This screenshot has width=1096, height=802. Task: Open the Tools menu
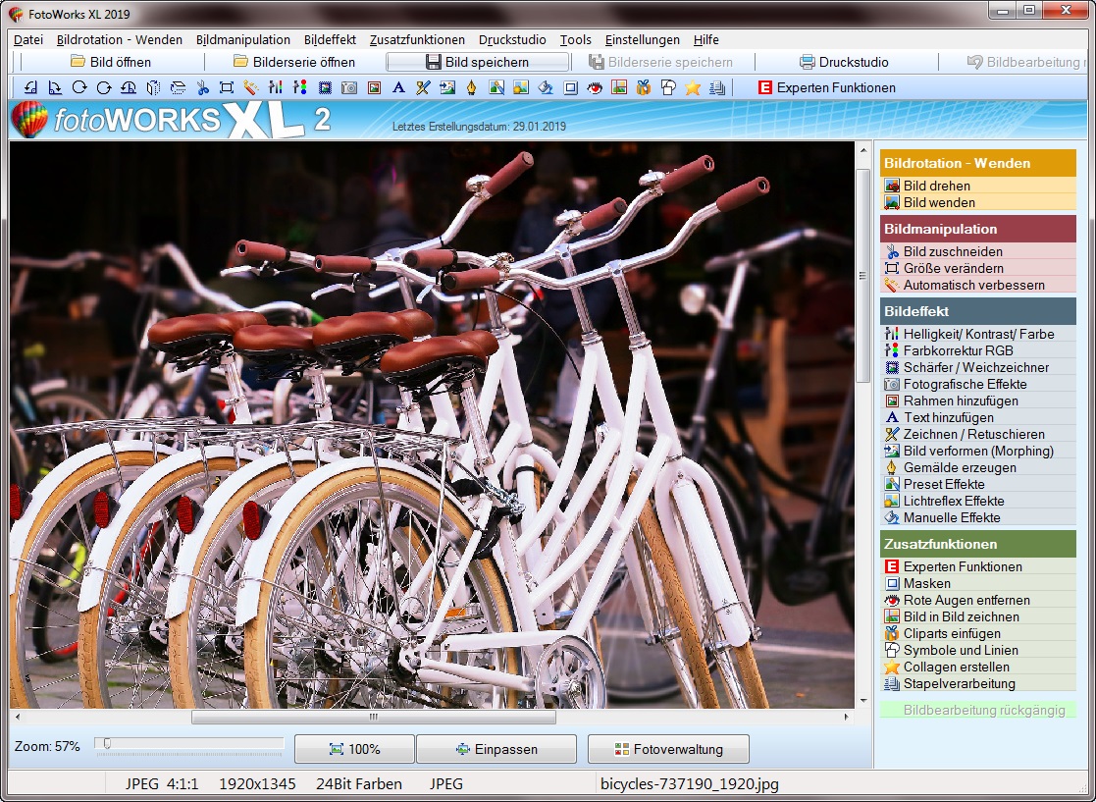(575, 40)
